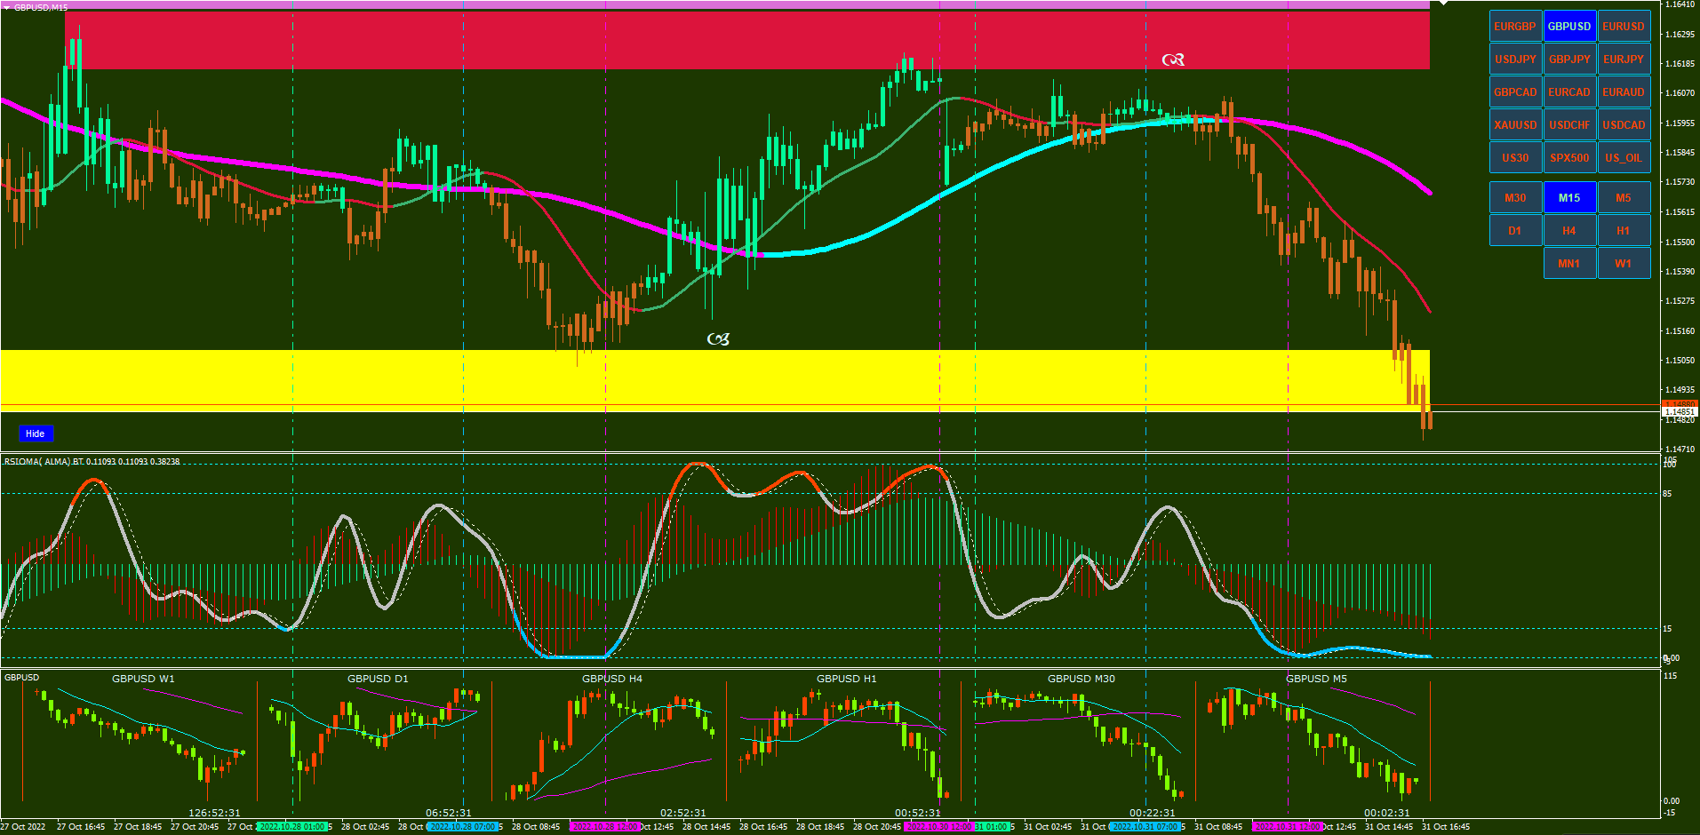Click the 06:52:31 countdown under D1
Image resolution: width=1700 pixels, height=835 pixels.
coord(449,813)
